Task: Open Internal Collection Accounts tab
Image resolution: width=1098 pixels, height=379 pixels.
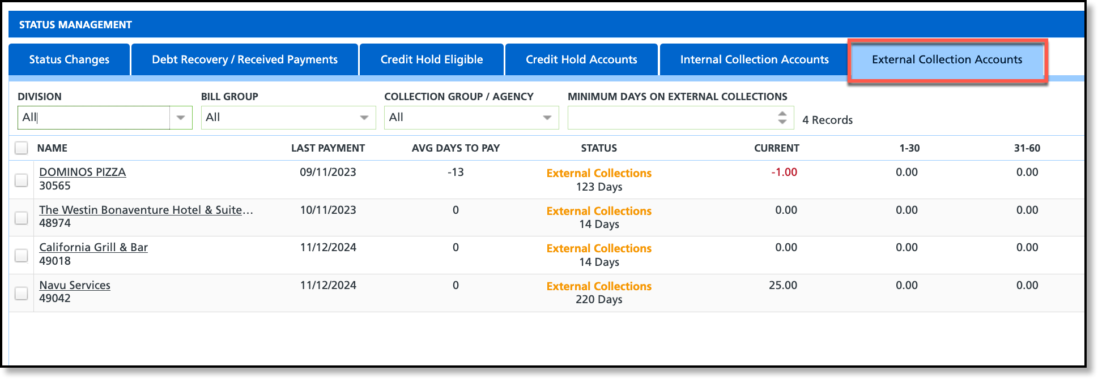Action: click(x=754, y=59)
